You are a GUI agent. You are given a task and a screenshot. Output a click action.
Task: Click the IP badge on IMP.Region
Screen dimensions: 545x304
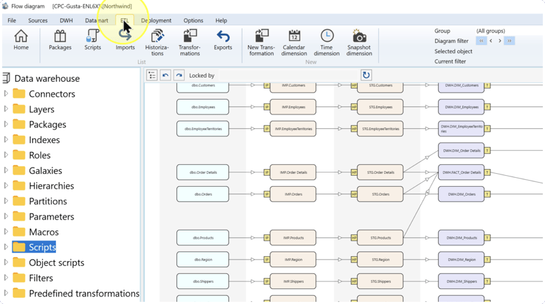tap(266, 260)
